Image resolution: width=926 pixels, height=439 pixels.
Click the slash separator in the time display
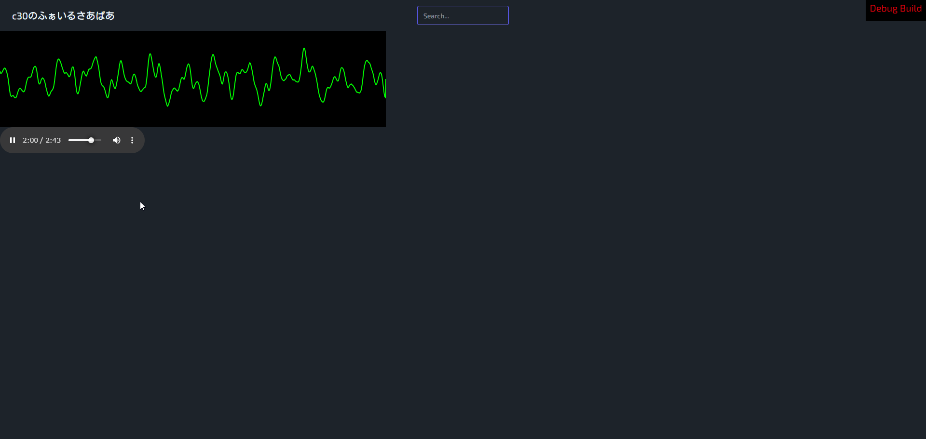click(41, 140)
